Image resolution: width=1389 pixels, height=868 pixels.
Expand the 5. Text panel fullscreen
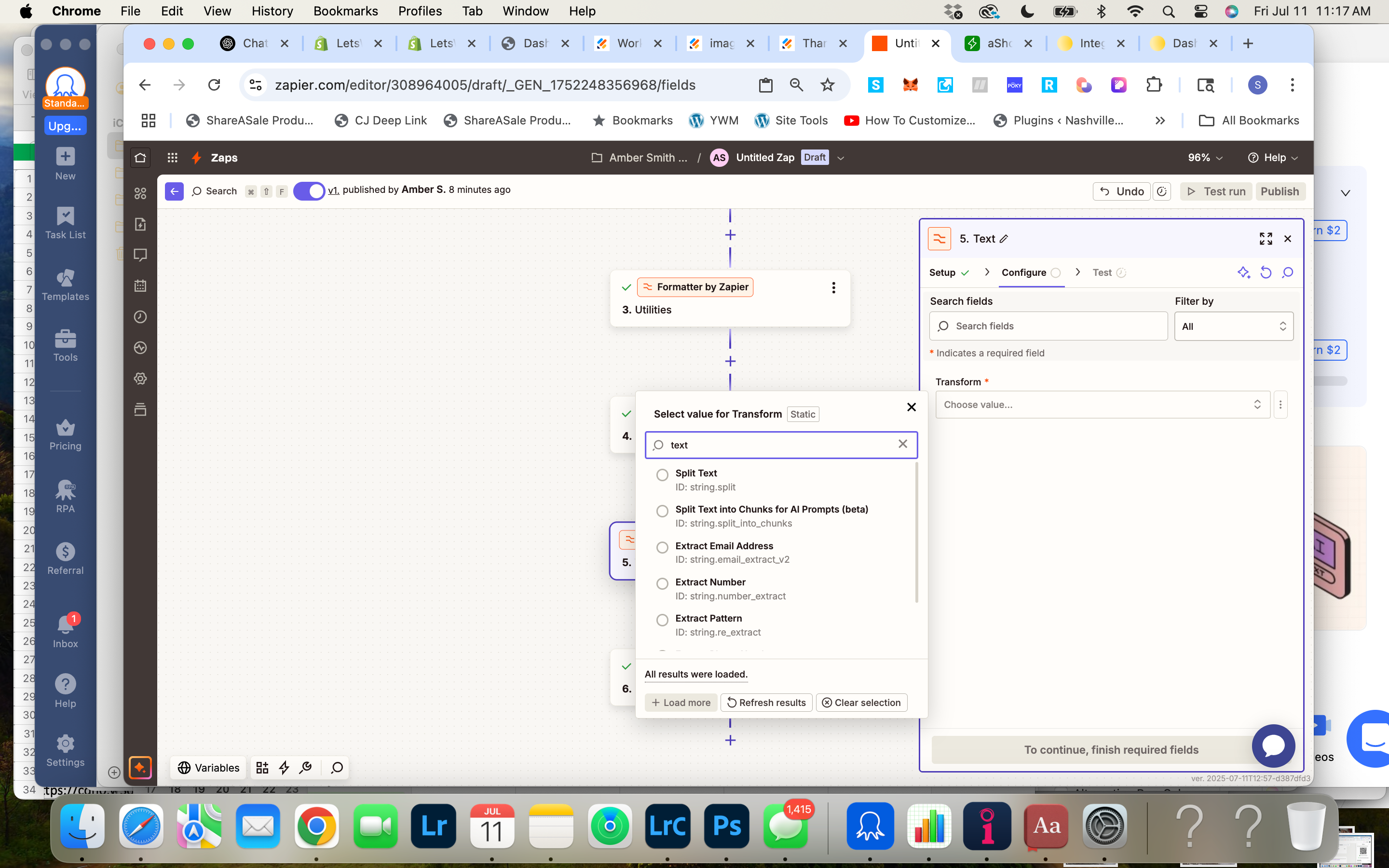coord(1266,238)
